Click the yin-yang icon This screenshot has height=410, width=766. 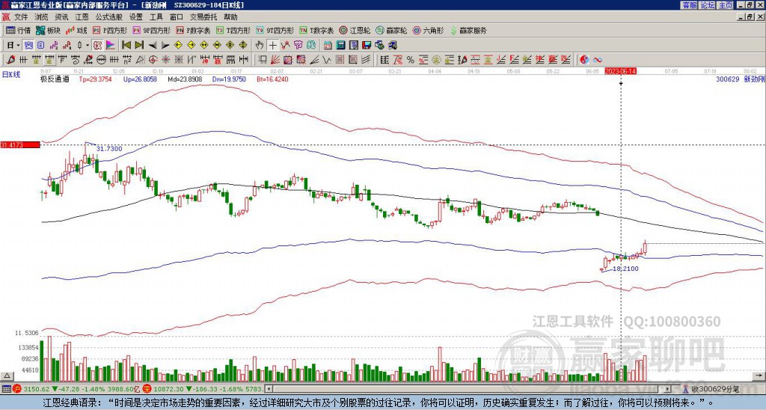(x=584, y=60)
